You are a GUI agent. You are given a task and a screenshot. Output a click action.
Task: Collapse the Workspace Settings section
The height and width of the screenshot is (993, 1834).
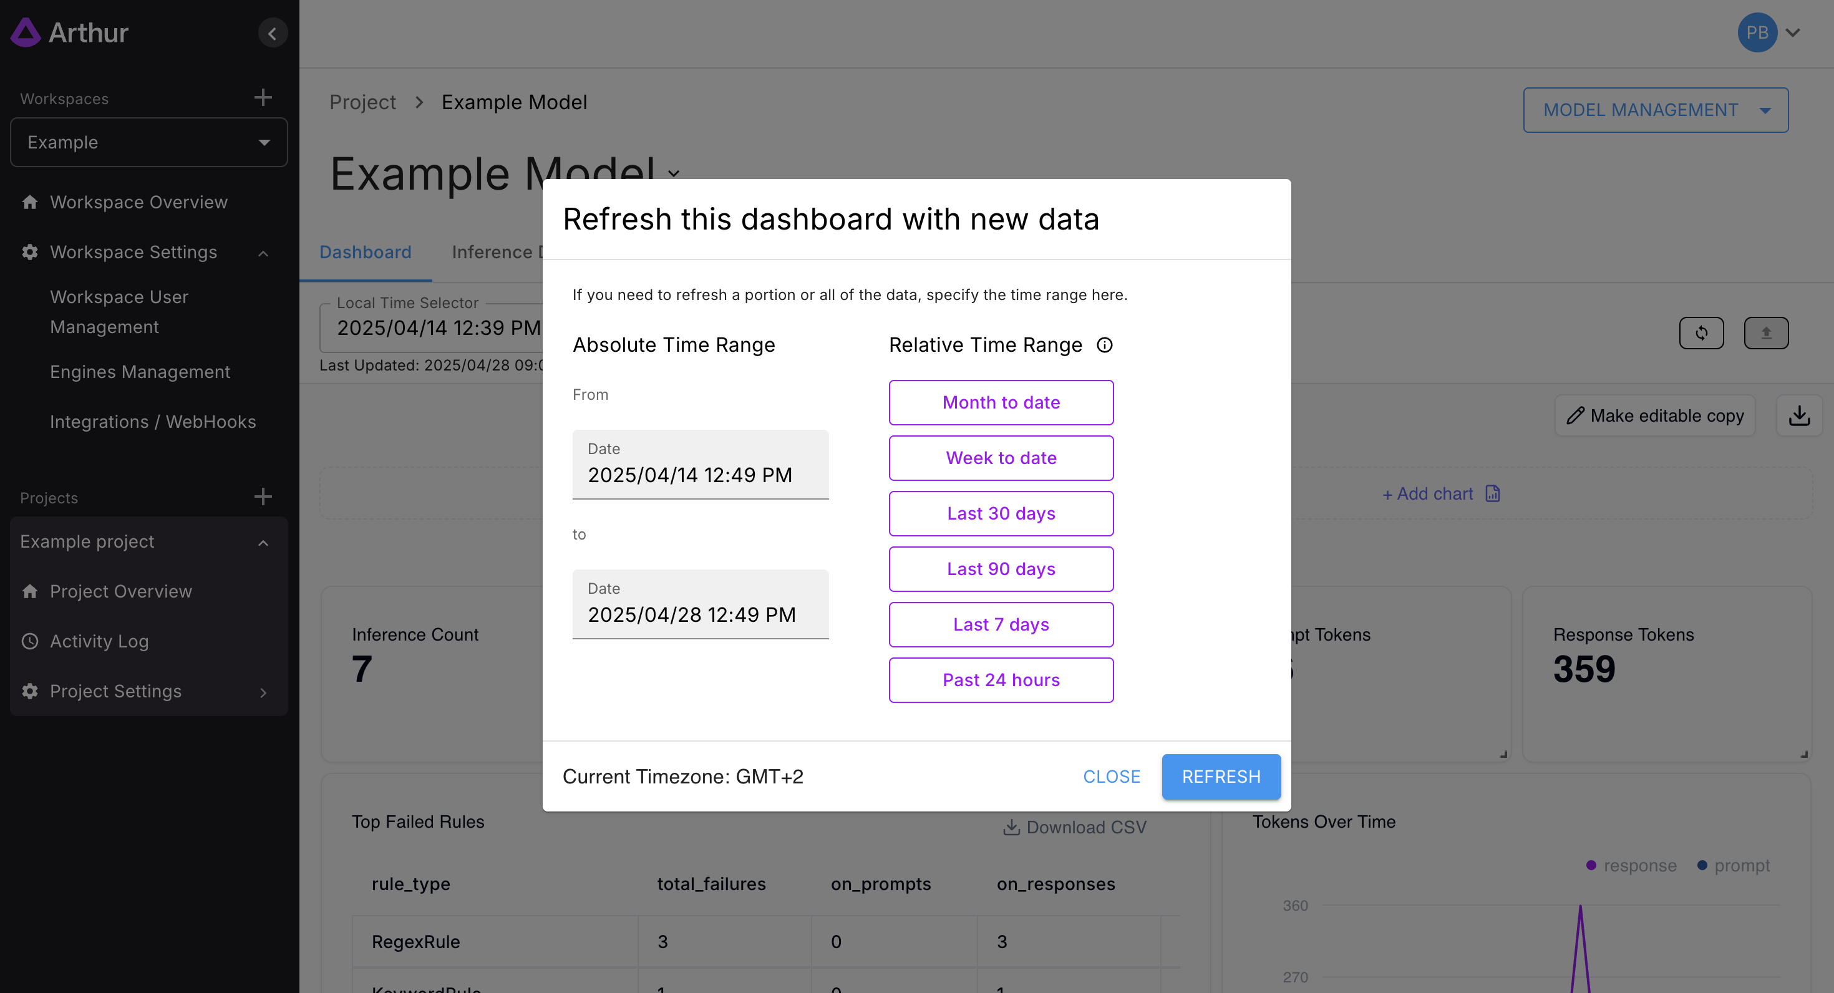pyautogui.click(x=263, y=253)
